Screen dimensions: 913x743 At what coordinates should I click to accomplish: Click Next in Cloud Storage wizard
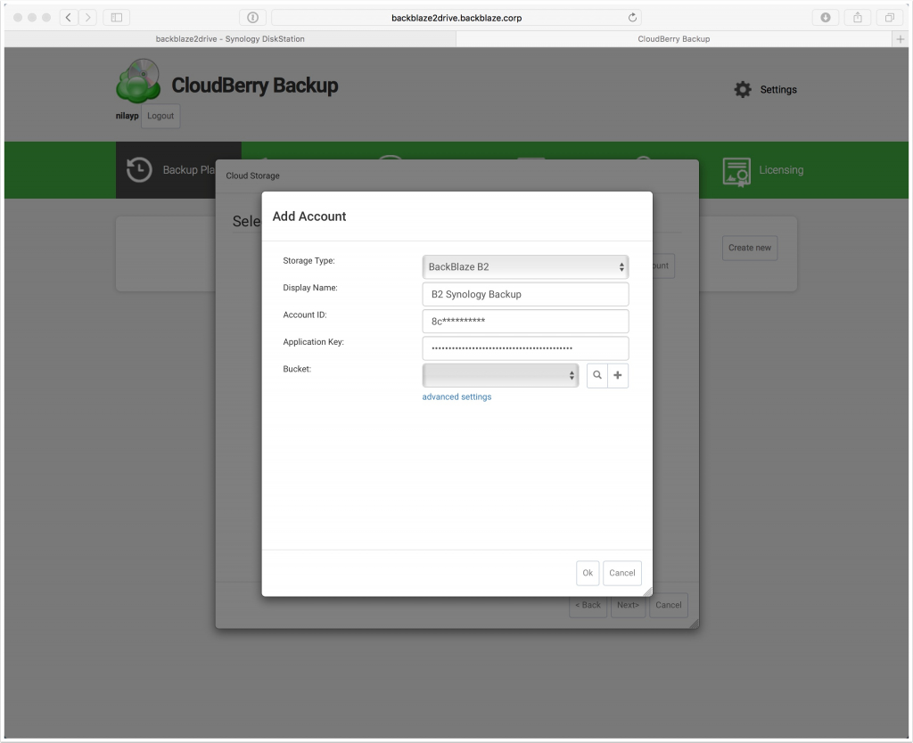tap(629, 605)
